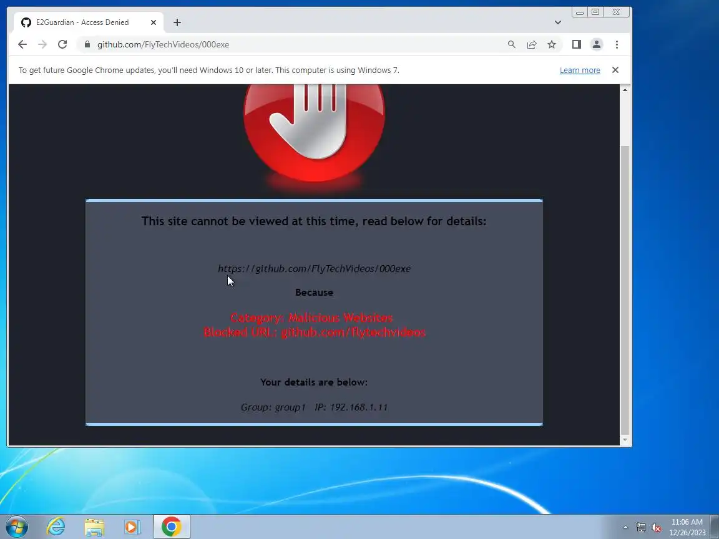Open the clock showing 11:06 AM
This screenshot has height=539, width=719.
click(687, 527)
